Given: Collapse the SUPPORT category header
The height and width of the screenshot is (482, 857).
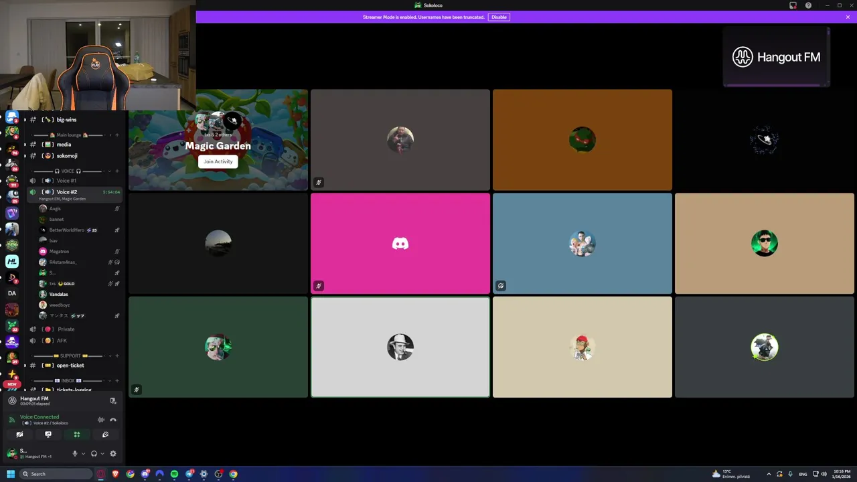Looking at the screenshot, I should pos(67,356).
